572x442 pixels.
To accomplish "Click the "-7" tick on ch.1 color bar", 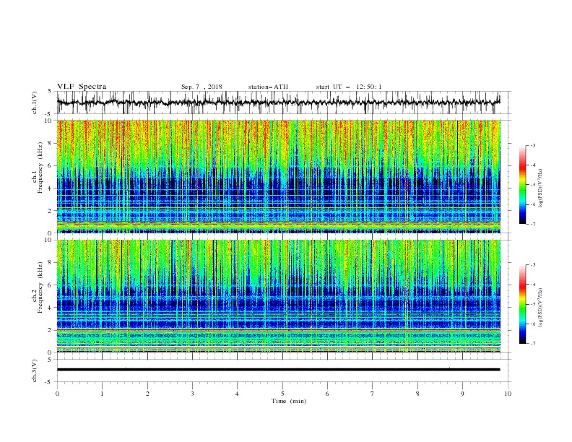I will click(533, 224).
